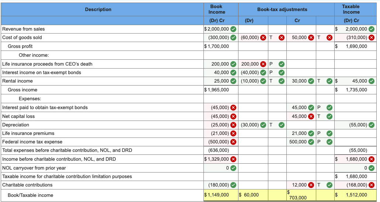Click red X beside Net capital loss 45,000 credit
380x202 pixels.
pos(311,116)
